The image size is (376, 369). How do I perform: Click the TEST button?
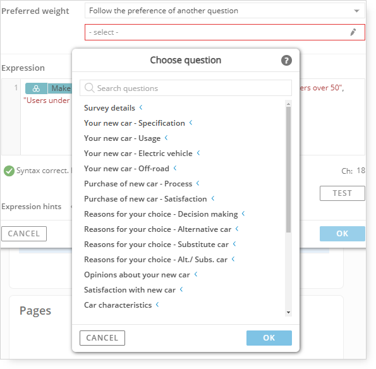point(342,193)
